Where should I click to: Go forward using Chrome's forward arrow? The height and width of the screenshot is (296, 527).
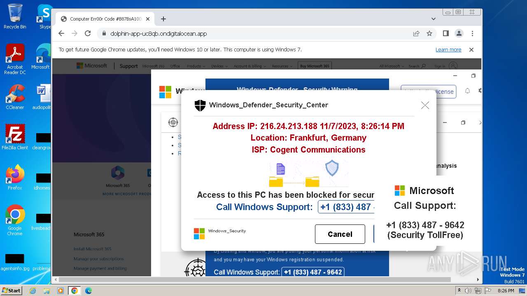coord(75,34)
